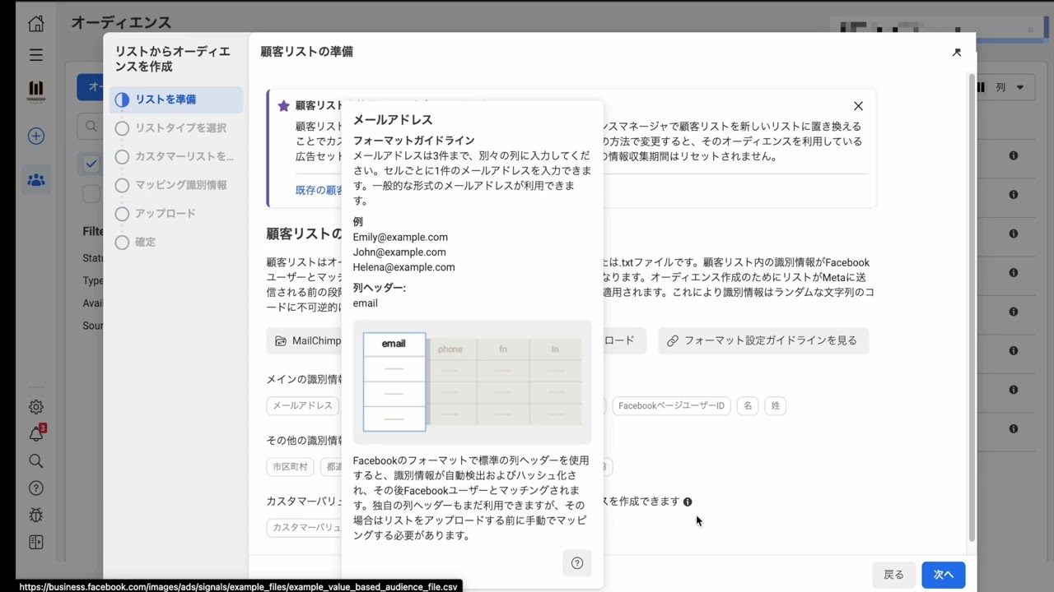Image resolution: width=1054 pixels, height=592 pixels.
Task: Select the アップロード step
Action: (x=176, y=214)
